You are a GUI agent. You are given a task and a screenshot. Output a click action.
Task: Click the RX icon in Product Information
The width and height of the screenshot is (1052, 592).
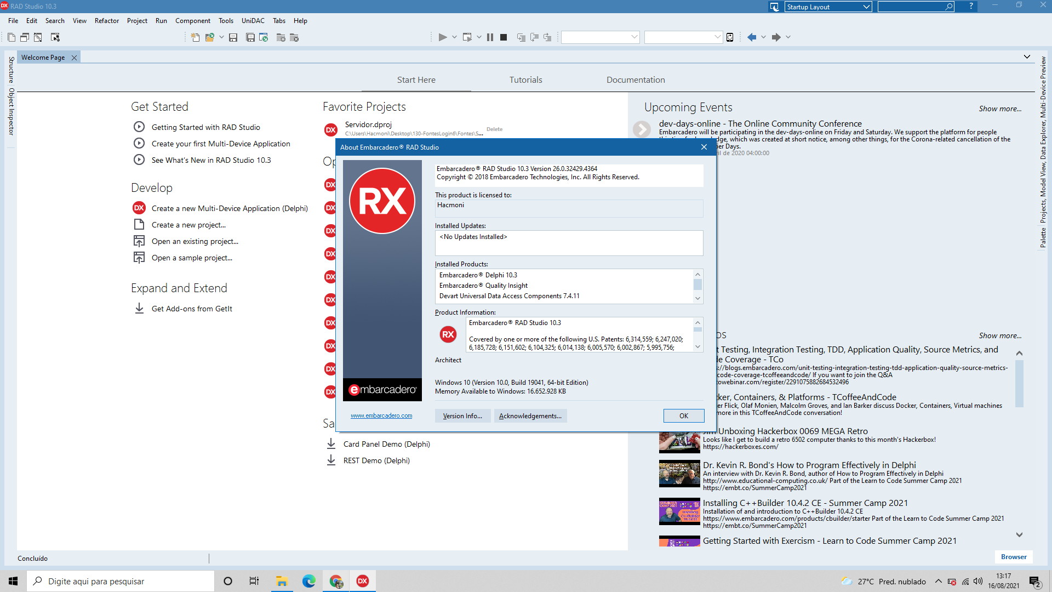(x=448, y=334)
